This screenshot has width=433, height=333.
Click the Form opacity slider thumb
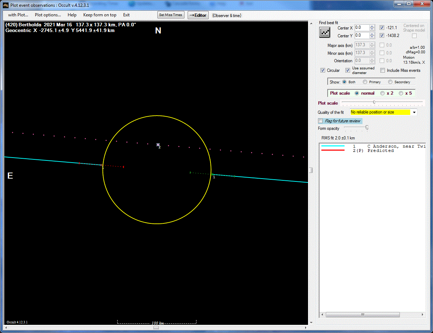tap(367, 127)
